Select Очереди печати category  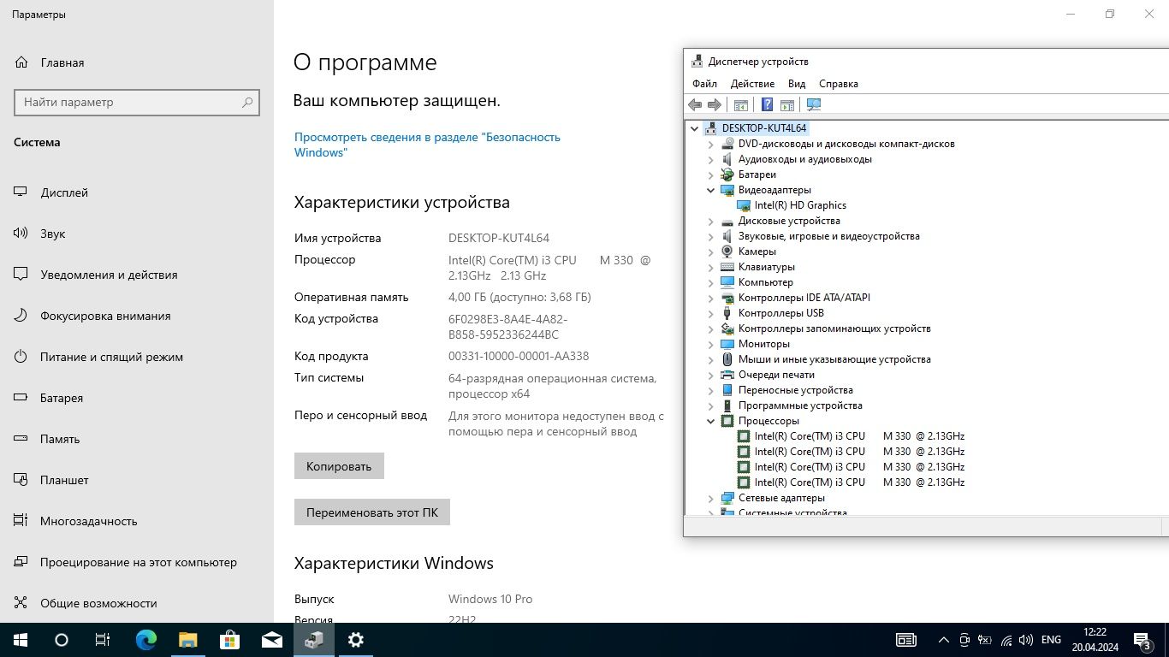776,375
